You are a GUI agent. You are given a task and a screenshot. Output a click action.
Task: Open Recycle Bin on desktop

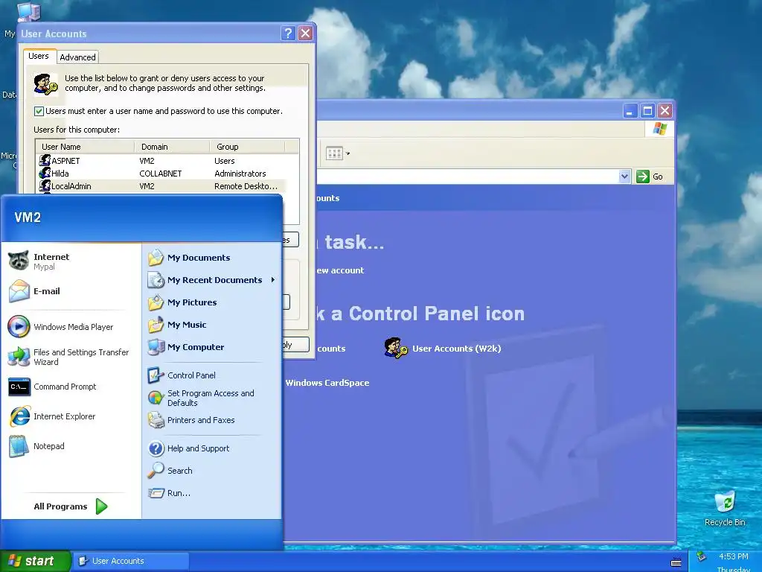click(725, 508)
